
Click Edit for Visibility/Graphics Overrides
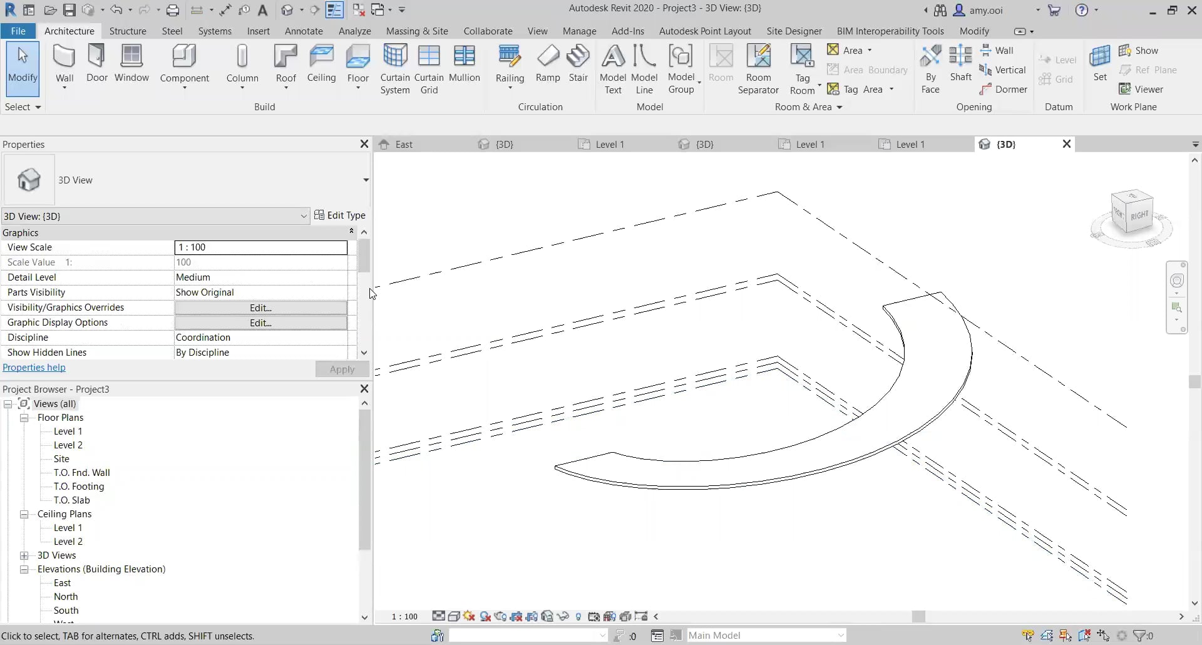click(x=260, y=307)
